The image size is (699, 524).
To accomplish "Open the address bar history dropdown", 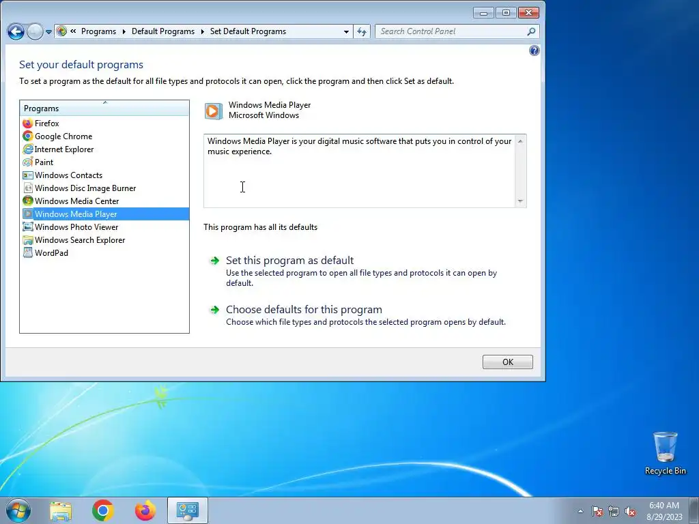I will coord(346,31).
